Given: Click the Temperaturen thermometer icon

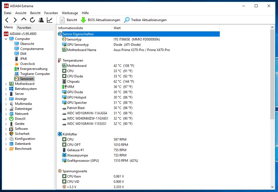Looking at the screenshot, I should (x=60, y=60).
